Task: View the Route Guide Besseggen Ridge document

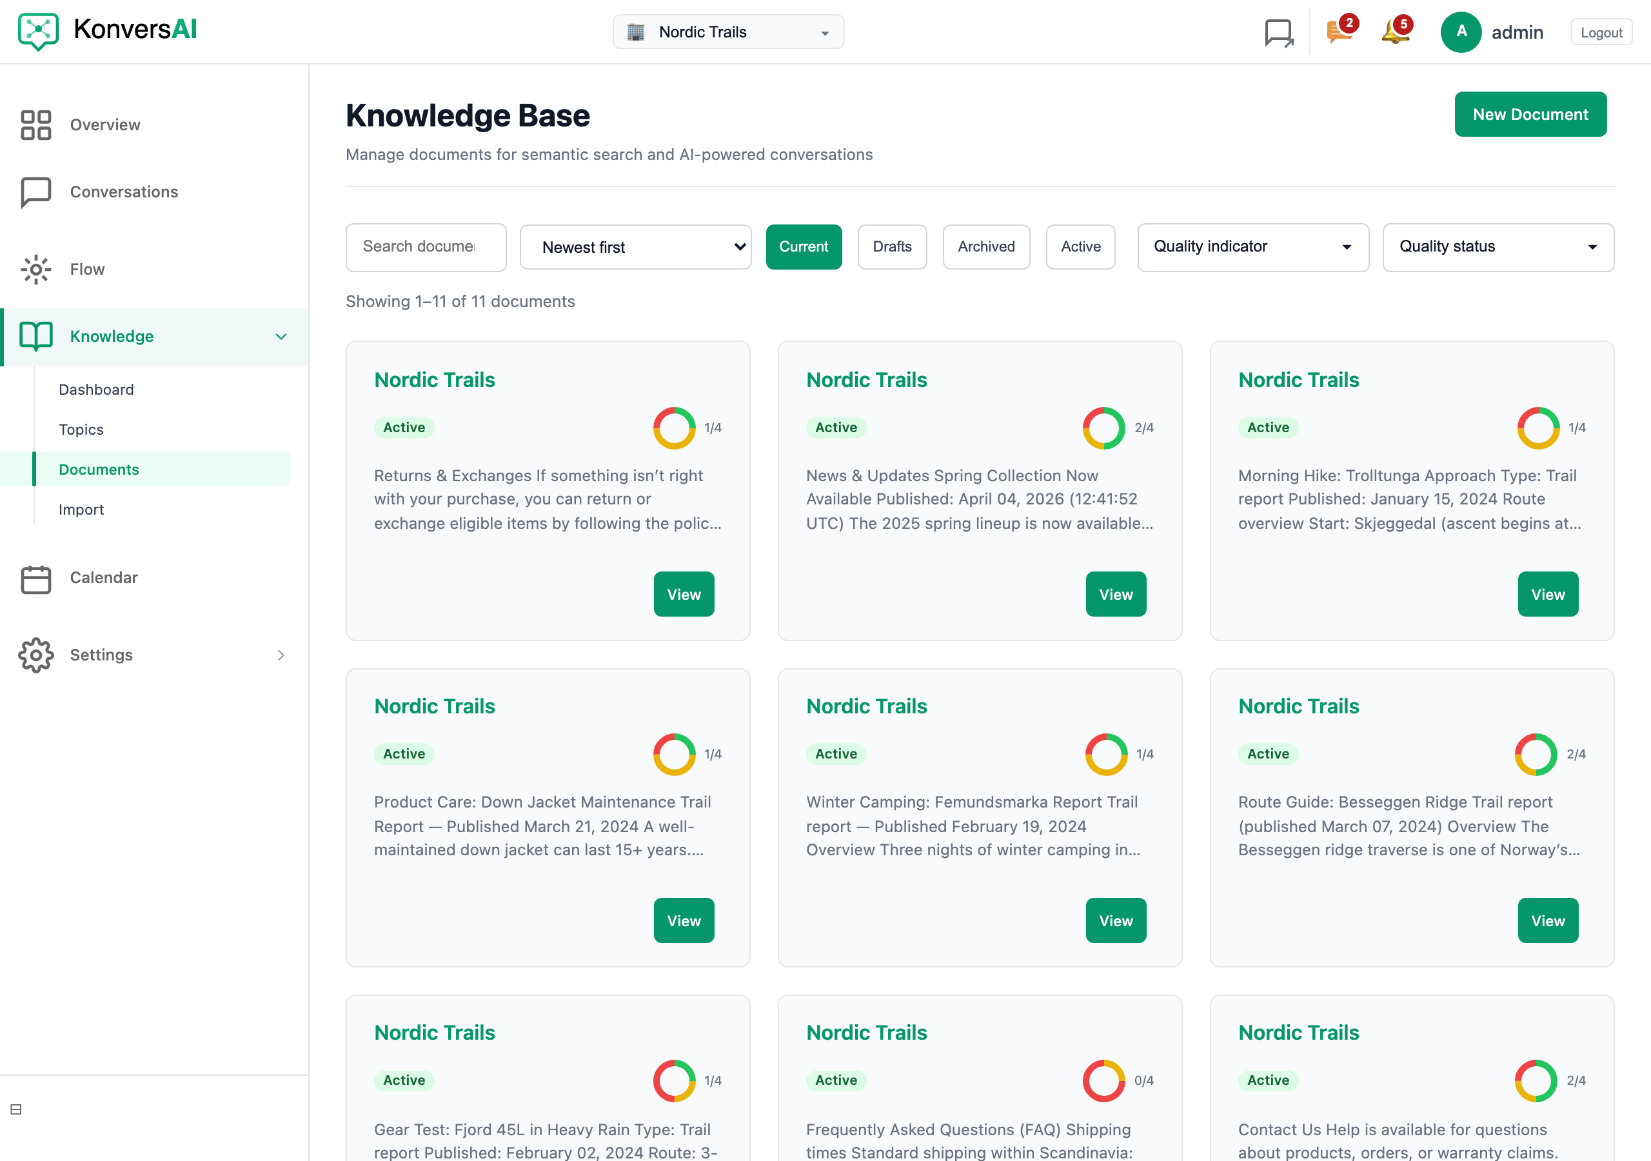Action: [x=1547, y=921]
